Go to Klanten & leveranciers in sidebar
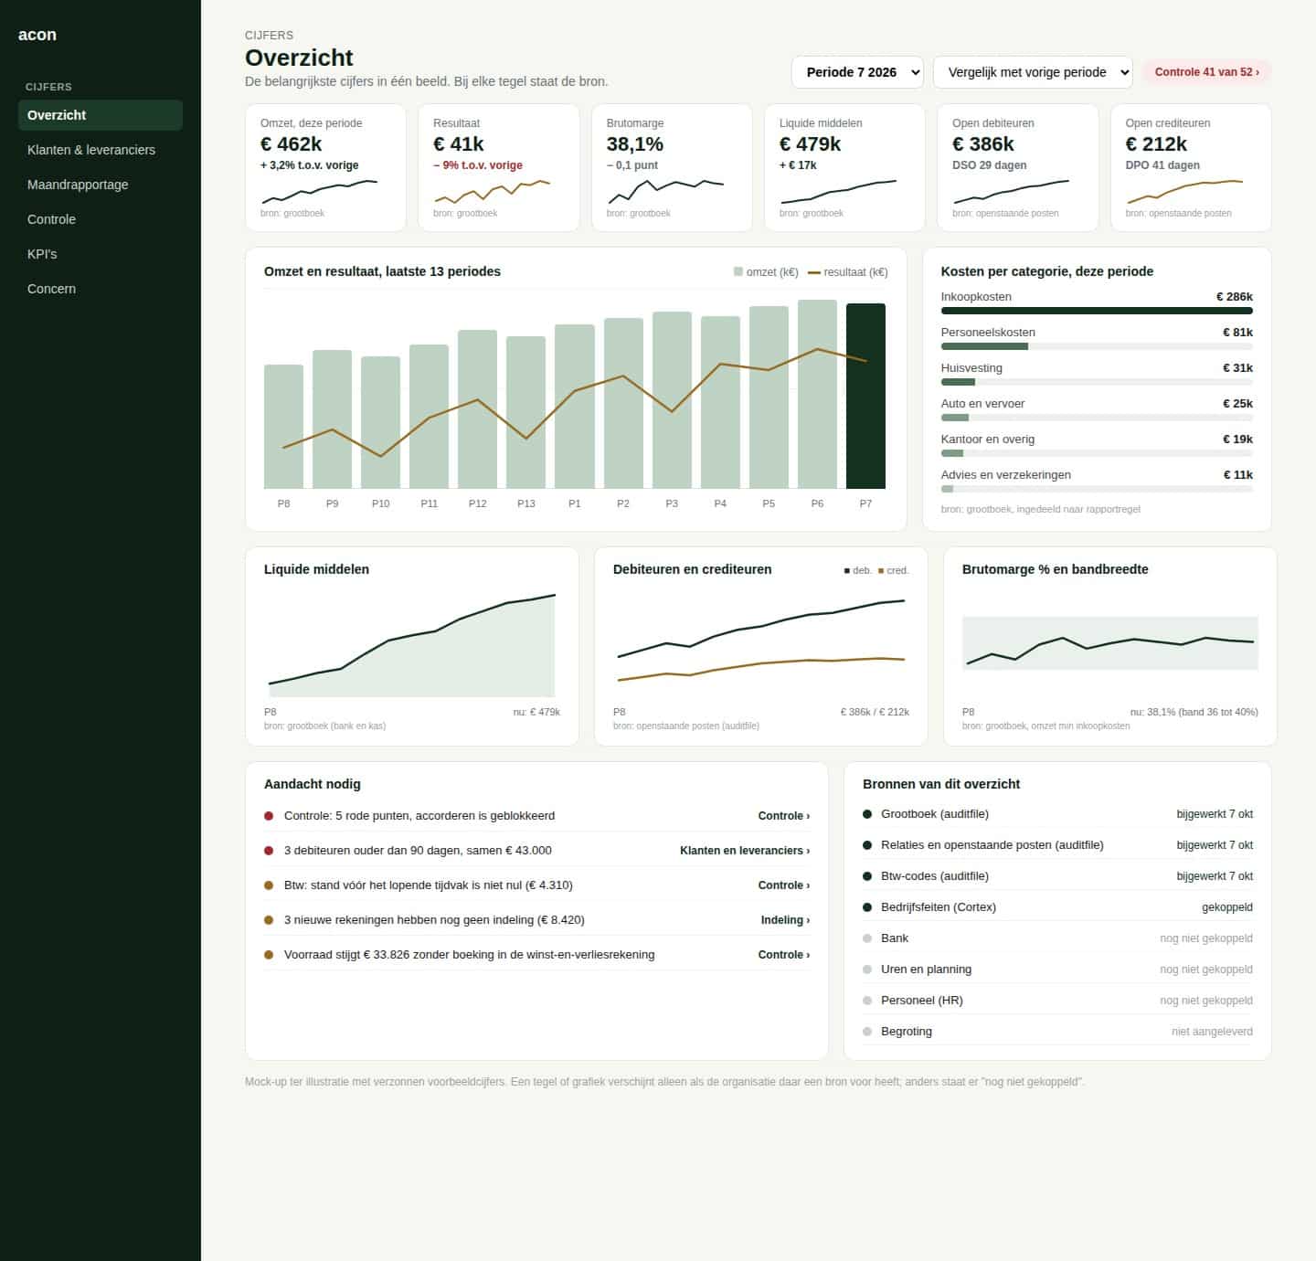 tap(101, 150)
